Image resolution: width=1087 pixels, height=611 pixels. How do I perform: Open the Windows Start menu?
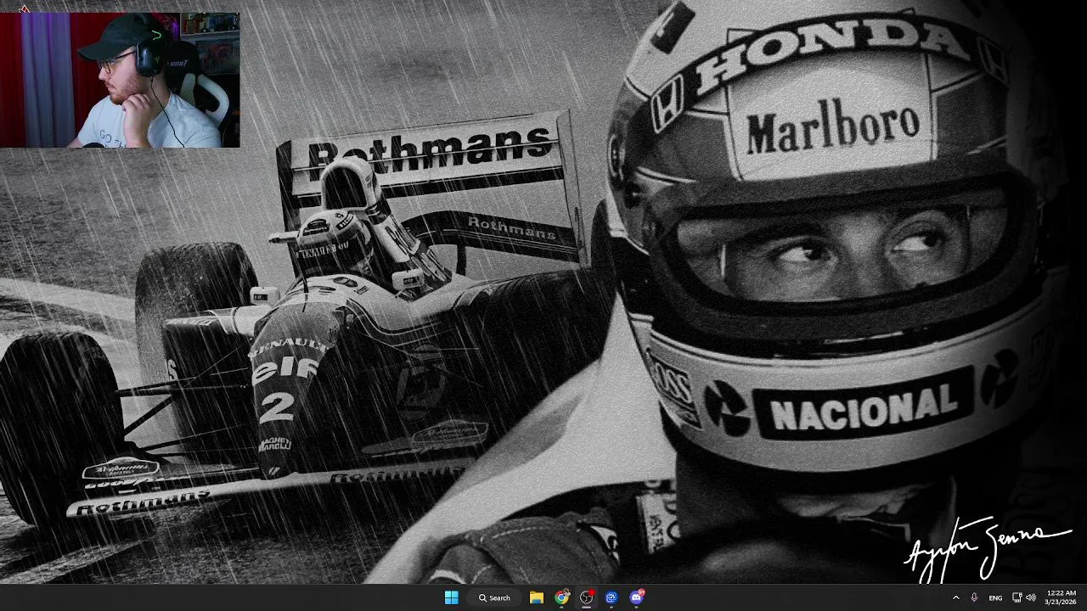point(451,597)
